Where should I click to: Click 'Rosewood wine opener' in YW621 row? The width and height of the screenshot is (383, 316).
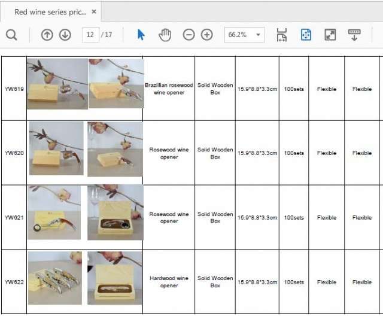coord(169,218)
